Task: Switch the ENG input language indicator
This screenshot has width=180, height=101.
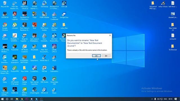Action: coord(165,99)
